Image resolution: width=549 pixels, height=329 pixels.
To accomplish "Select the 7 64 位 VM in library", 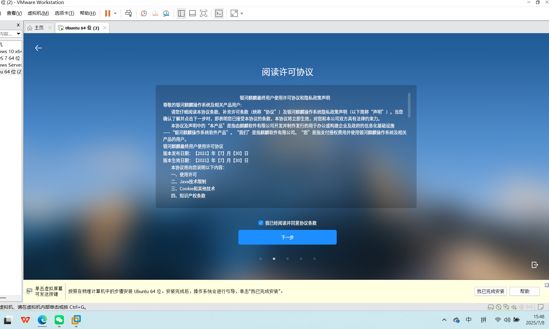I will pyautogui.click(x=11, y=58).
